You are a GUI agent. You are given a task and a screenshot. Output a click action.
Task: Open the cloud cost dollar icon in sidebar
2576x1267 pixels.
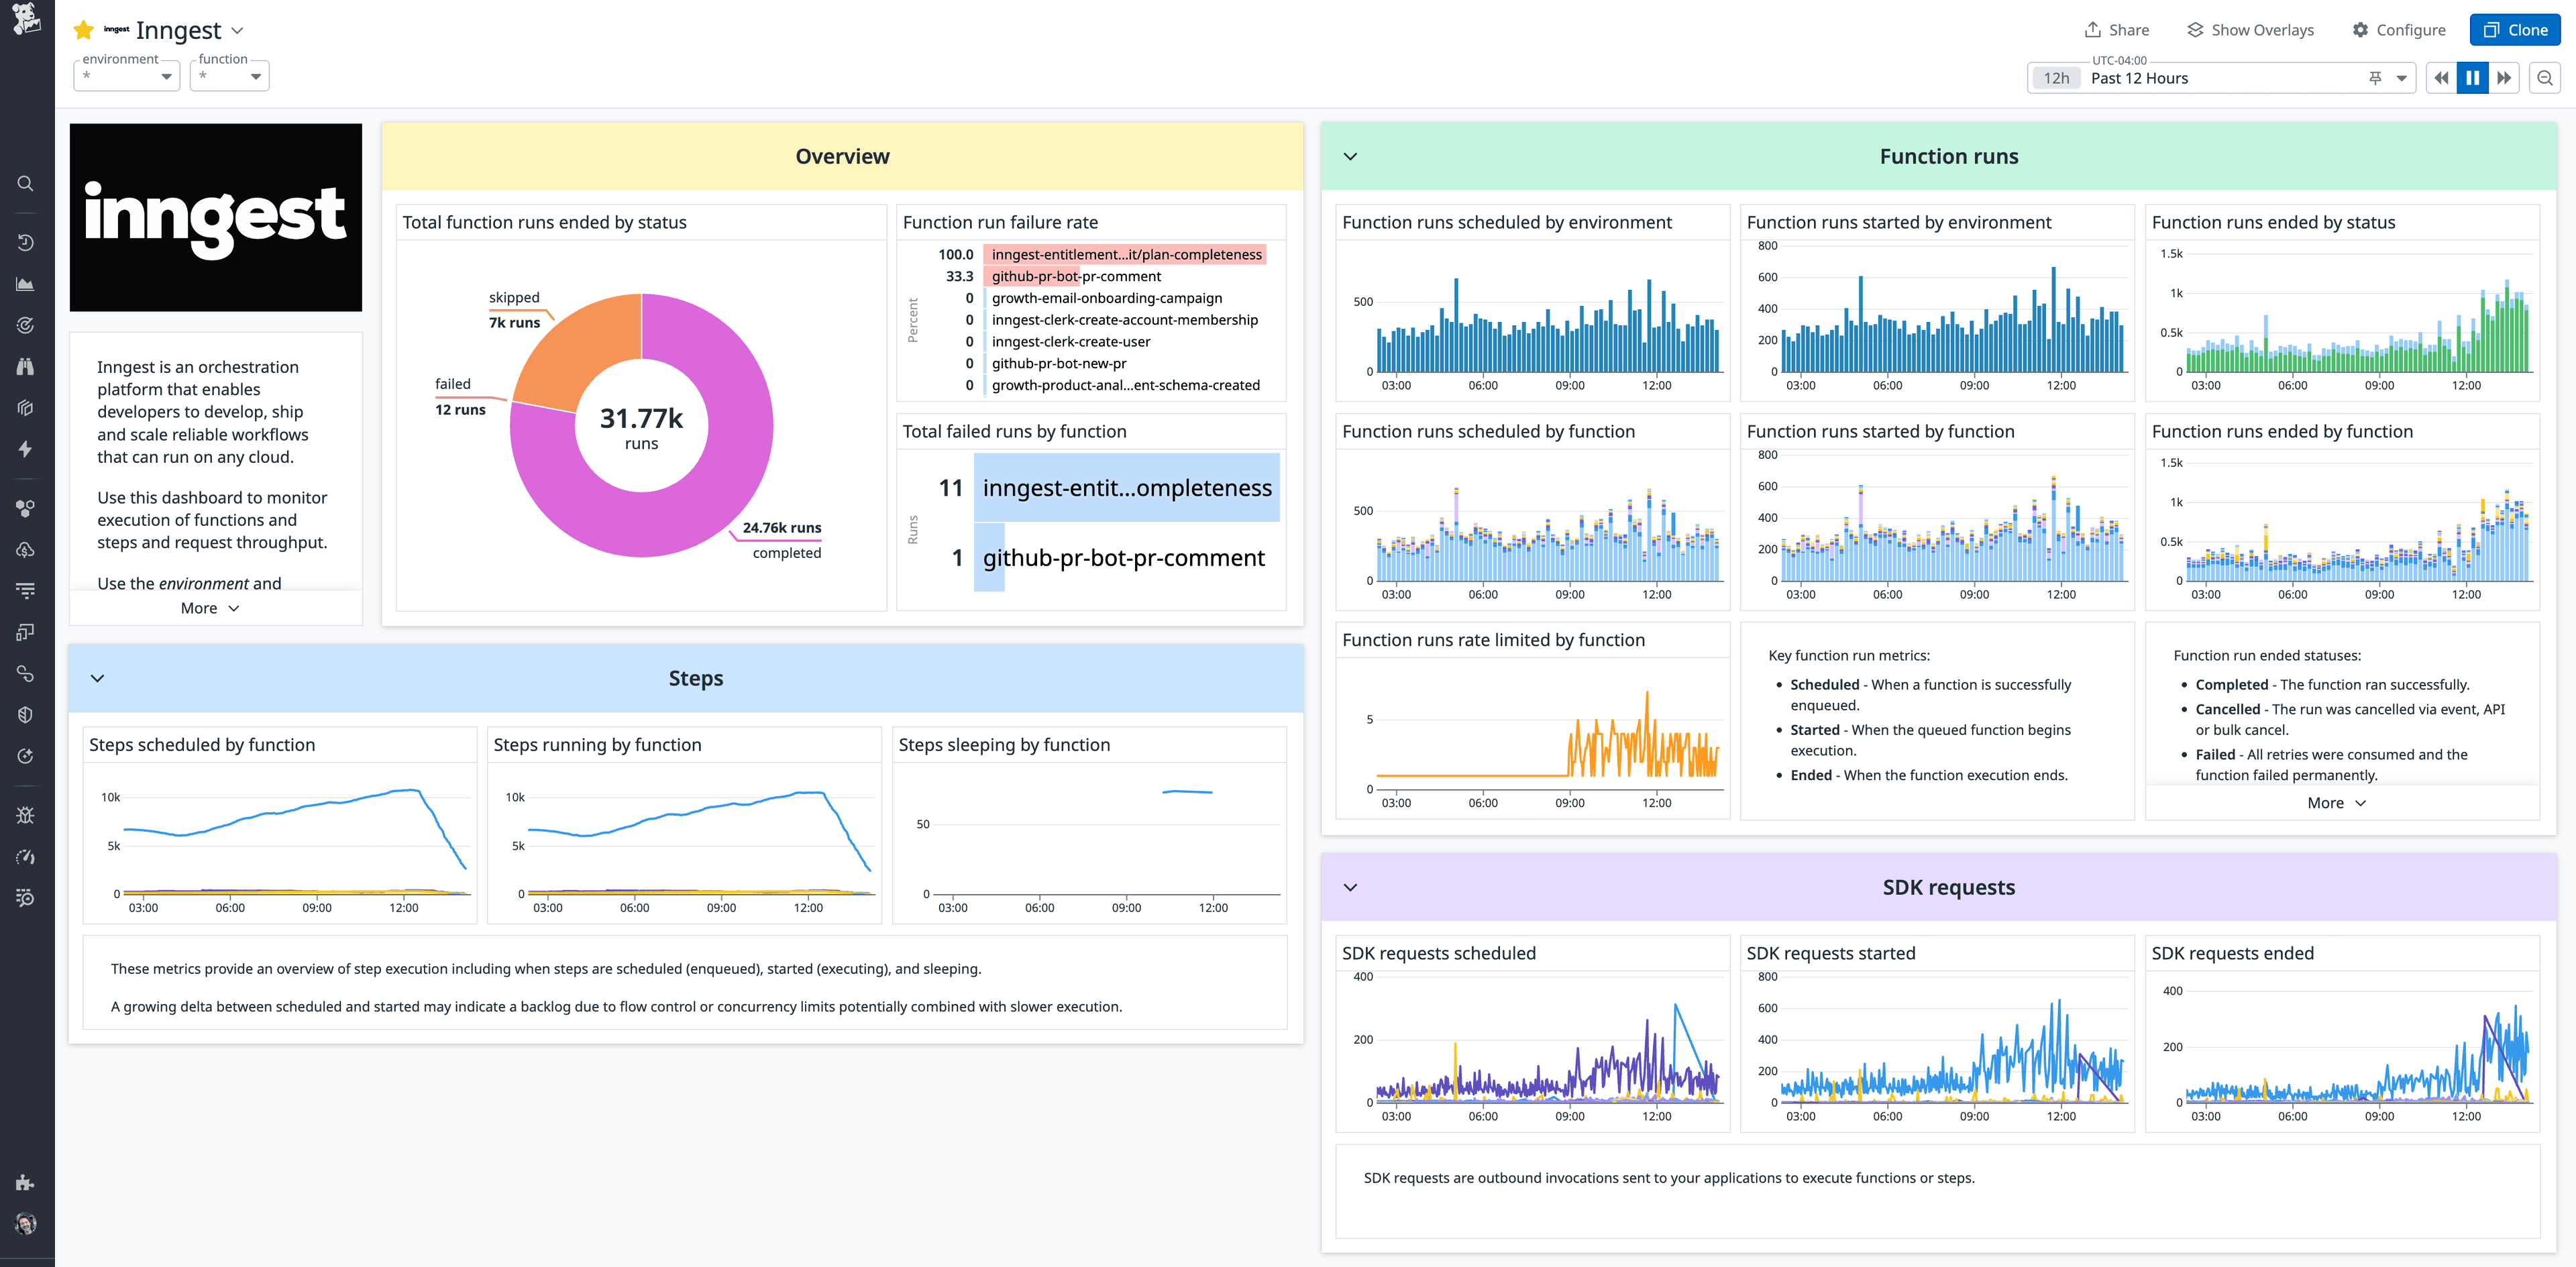25,549
